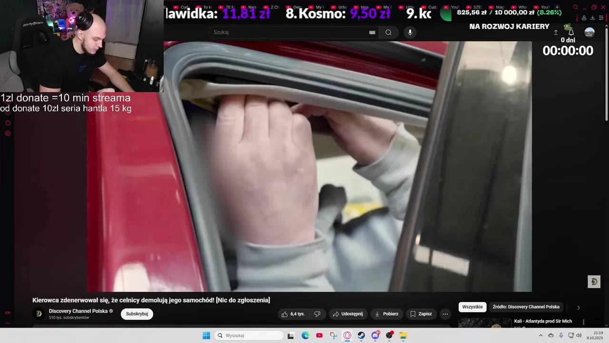Open Discord from the taskbar
609x343 pixels.
coord(375,335)
